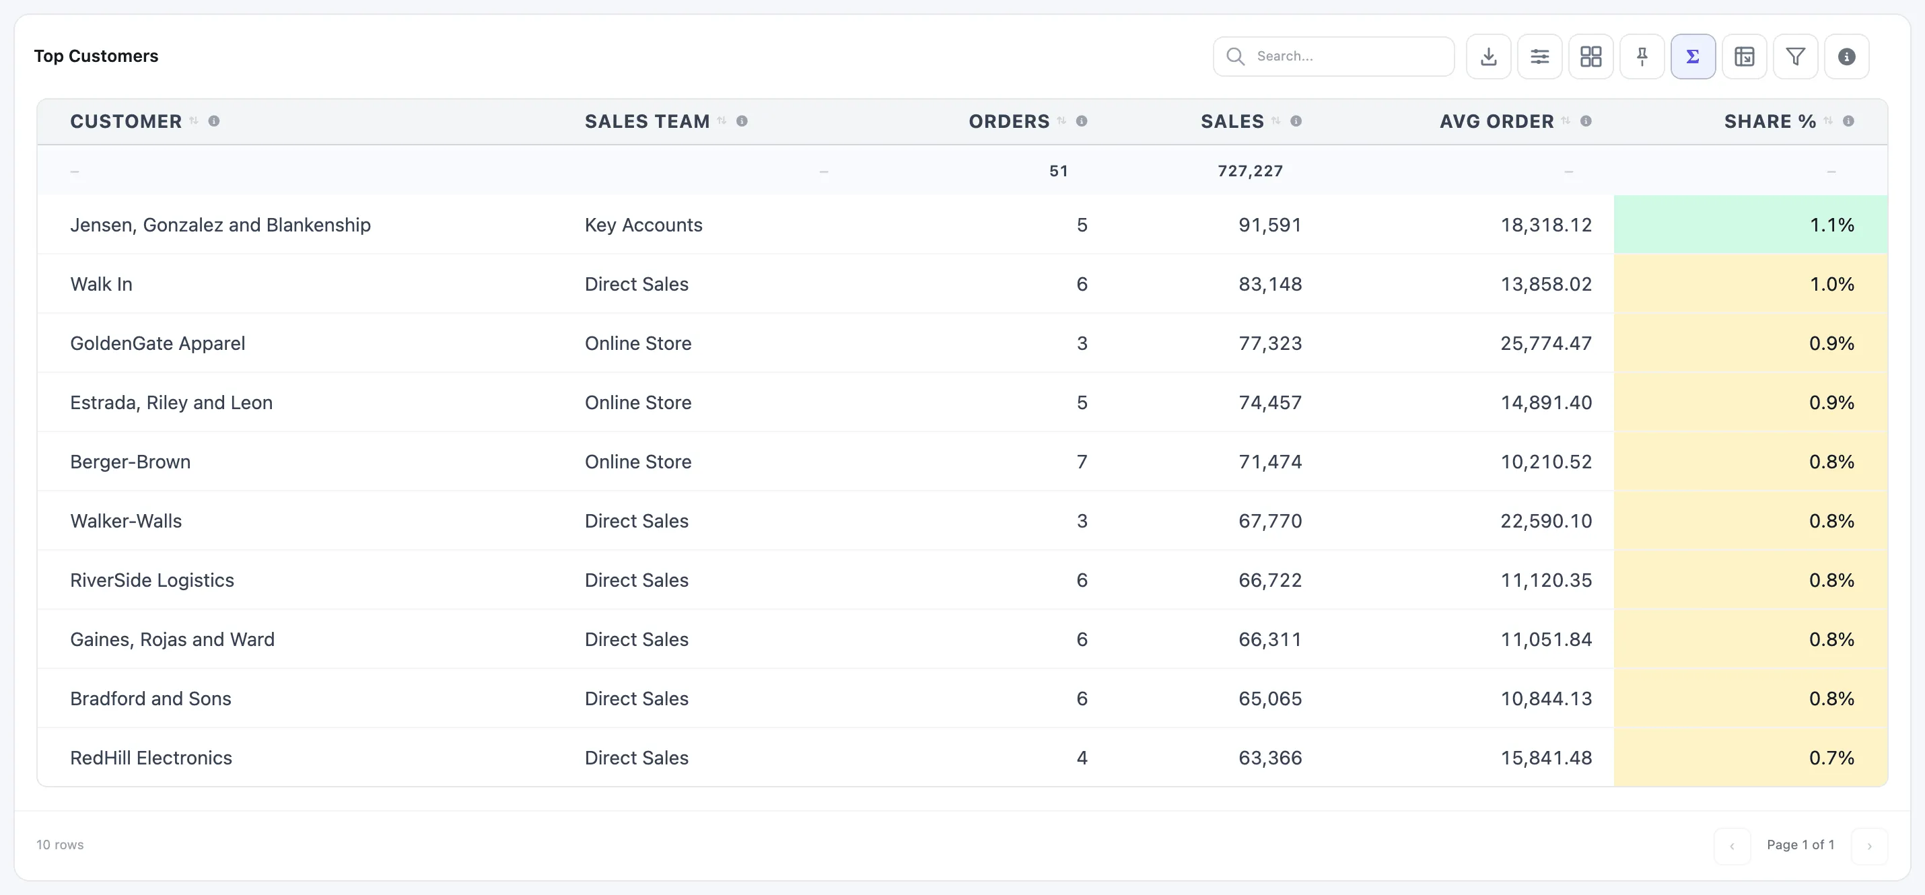Click the download/export icon

(1488, 56)
